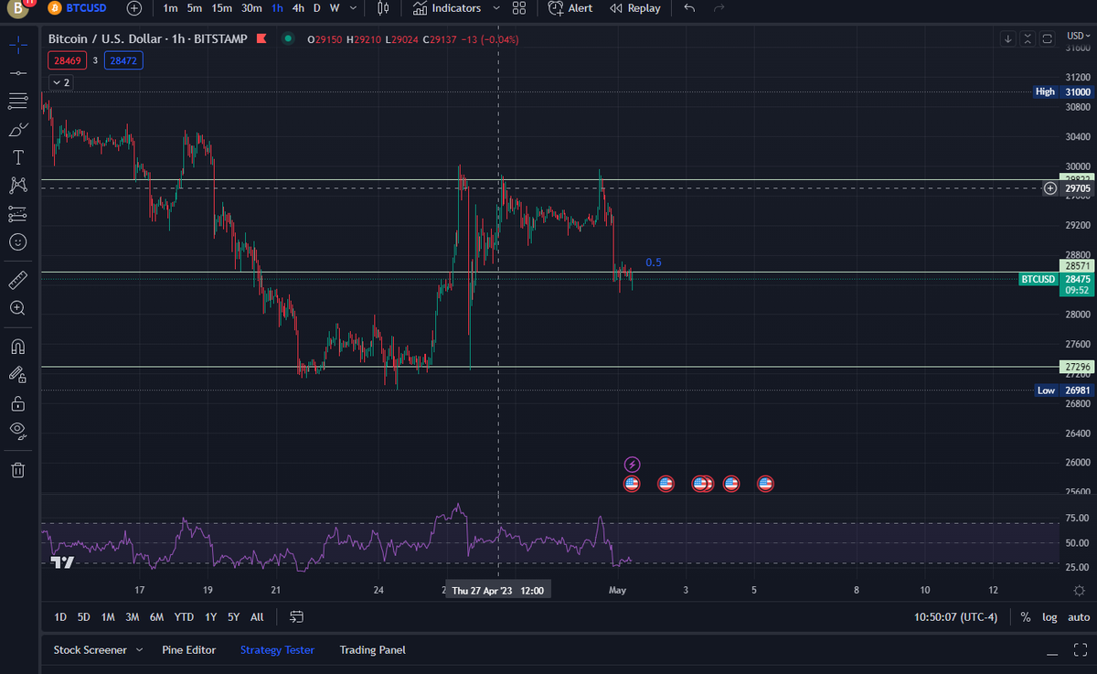Expand the collapsed indicators legend showing 2

60,82
